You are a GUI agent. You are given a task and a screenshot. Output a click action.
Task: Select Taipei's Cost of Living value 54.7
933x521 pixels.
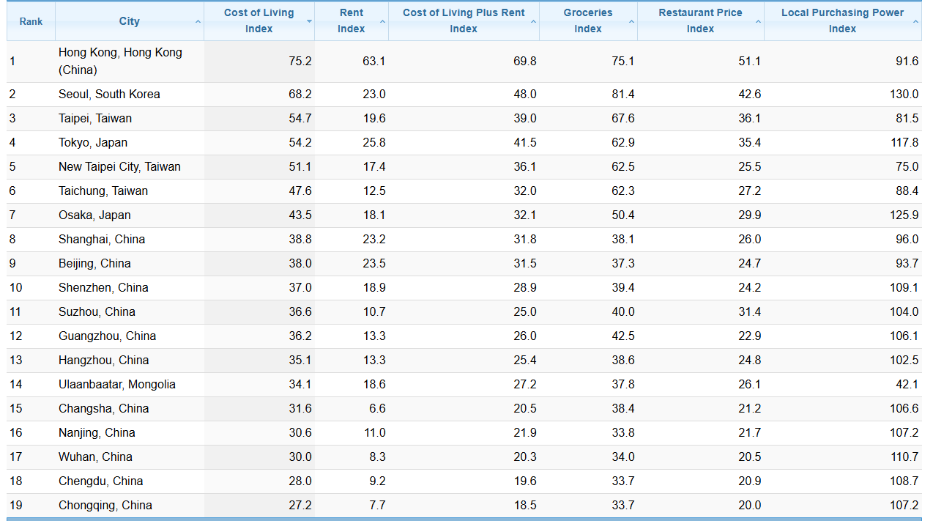300,118
